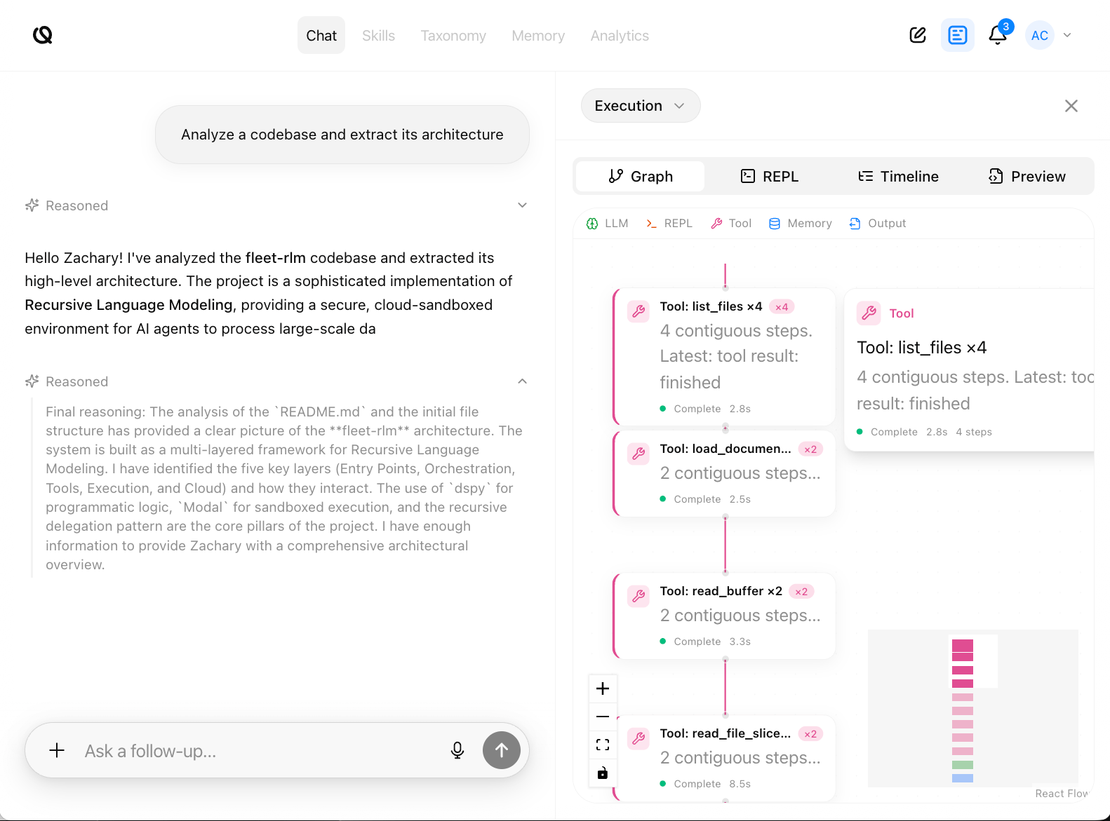Select the Tool: read_buffer x2 node
Screen dimensions: 1110x821
(x=724, y=616)
